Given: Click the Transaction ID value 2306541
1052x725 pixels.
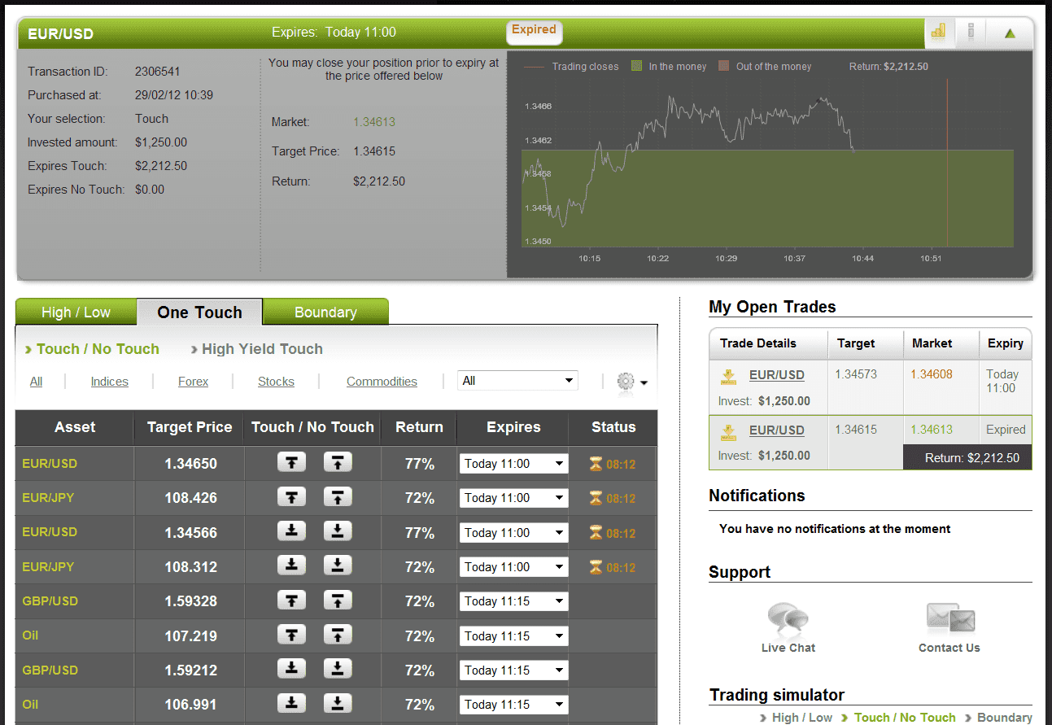Looking at the screenshot, I should (x=158, y=72).
